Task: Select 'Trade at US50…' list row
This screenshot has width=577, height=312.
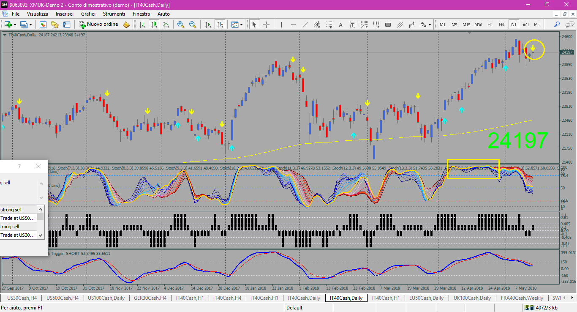Action: pos(19,218)
